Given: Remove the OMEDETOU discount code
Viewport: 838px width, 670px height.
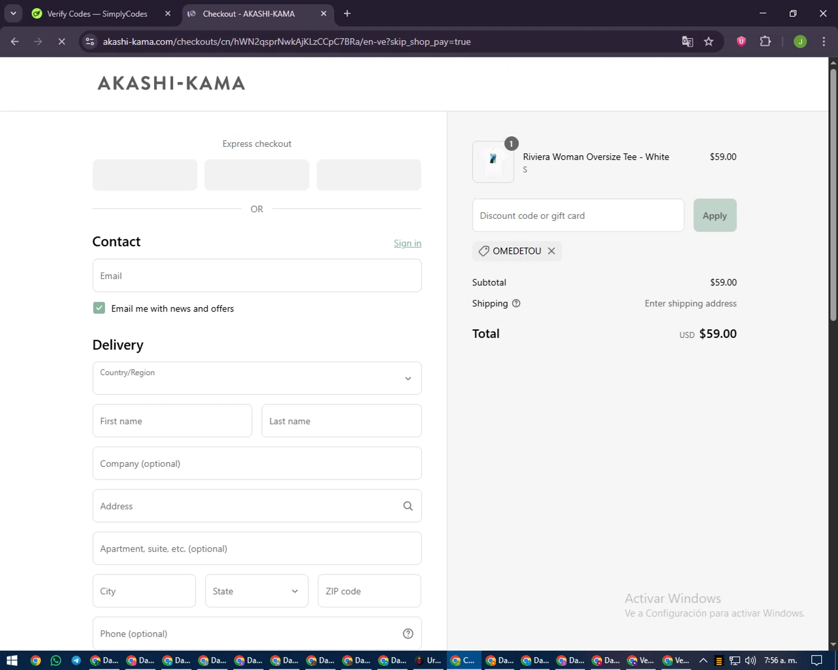Looking at the screenshot, I should (551, 251).
